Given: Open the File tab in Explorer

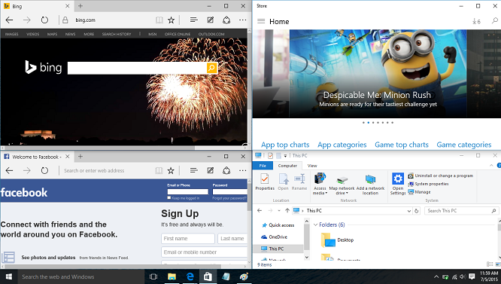Looking at the screenshot, I should pos(263,166).
